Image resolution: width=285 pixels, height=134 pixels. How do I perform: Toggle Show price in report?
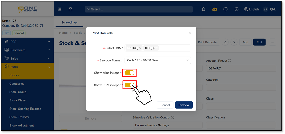pyautogui.click(x=129, y=73)
